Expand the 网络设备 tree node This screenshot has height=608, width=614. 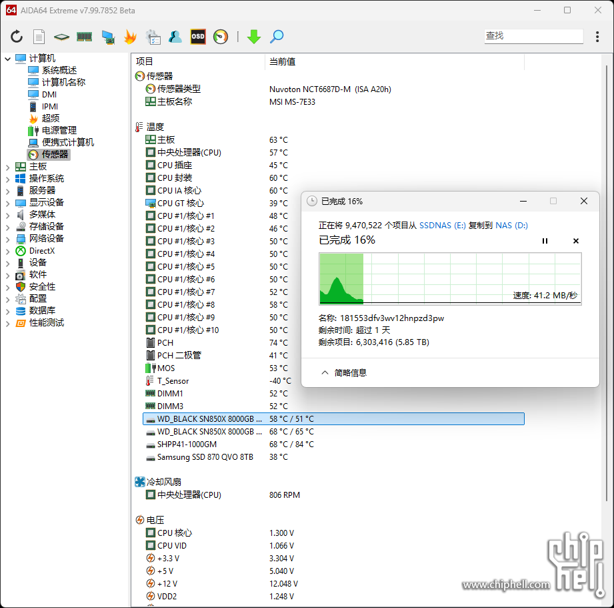[x=7, y=240]
